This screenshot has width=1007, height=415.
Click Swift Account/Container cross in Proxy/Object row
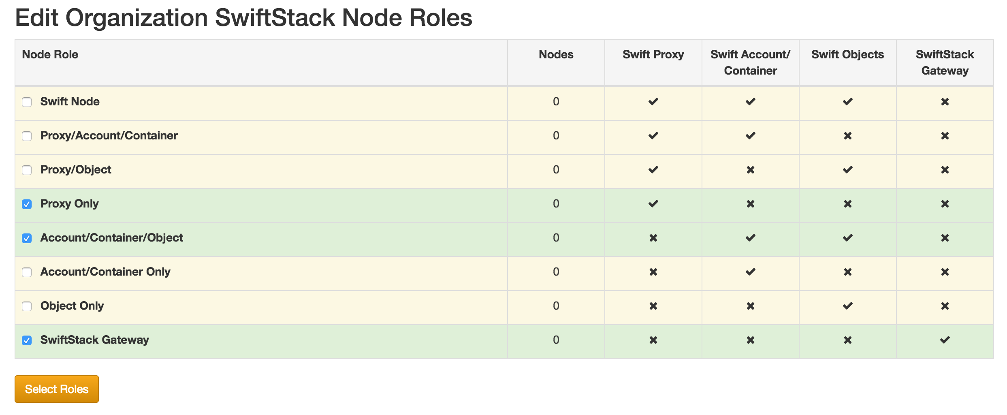click(x=751, y=170)
